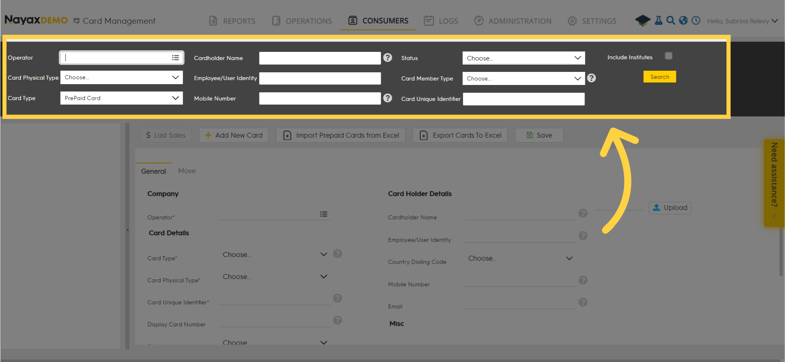Click Import Prepaid Cards from Excel

pos(341,135)
